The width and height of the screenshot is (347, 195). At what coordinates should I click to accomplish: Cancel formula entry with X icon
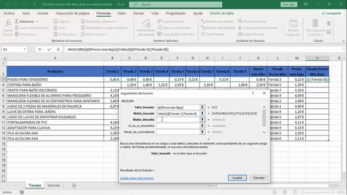[x=40, y=49]
